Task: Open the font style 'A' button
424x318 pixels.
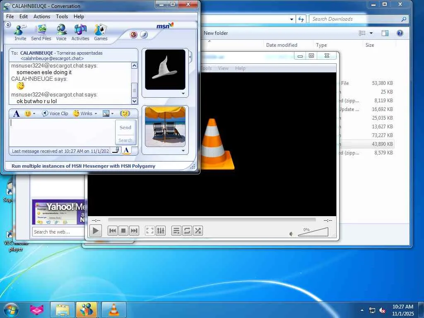Action: point(16,113)
